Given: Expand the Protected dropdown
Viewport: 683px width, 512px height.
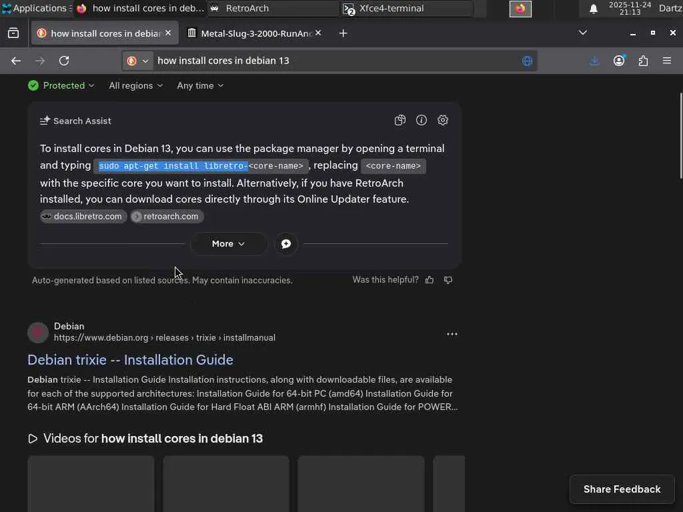Looking at the screenshot, I should coord(61,86).
